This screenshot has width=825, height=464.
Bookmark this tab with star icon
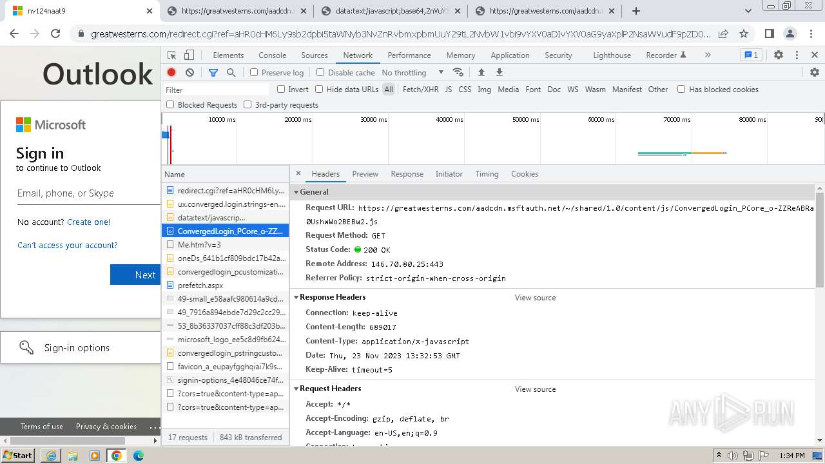click(744, 34)
